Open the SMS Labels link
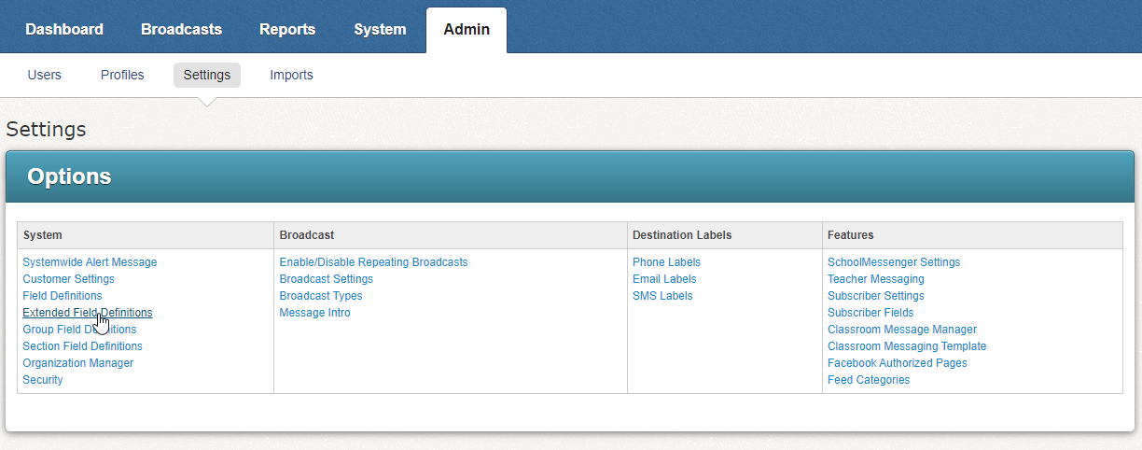The image size is (1142, 450). [x=662, y=296]
